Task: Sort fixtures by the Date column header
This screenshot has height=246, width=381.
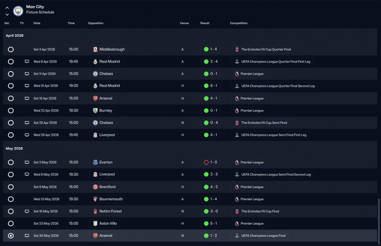Action: point(37,23)
